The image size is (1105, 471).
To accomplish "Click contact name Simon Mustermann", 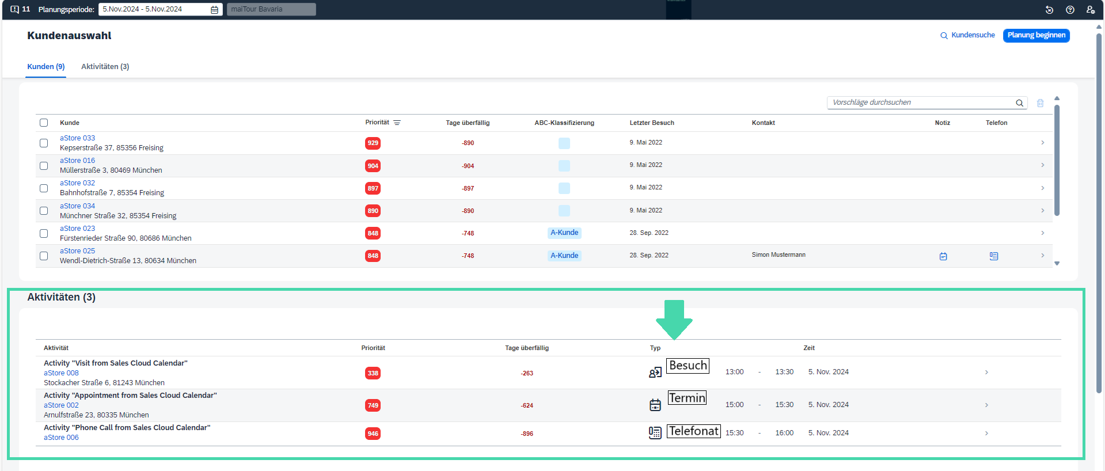I will tap(779, 255).
